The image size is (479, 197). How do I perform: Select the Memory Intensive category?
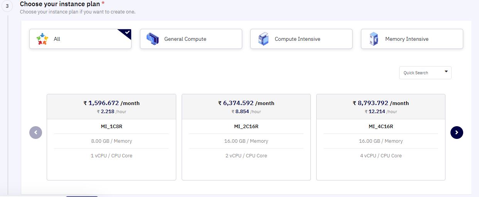tap(412, 39)
